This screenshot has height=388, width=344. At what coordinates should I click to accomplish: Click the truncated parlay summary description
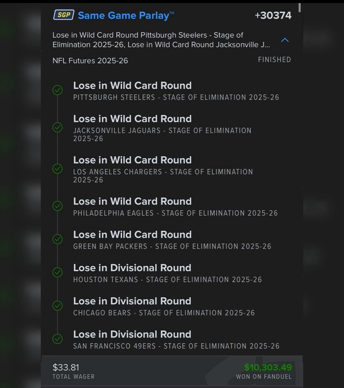point(161,40)
